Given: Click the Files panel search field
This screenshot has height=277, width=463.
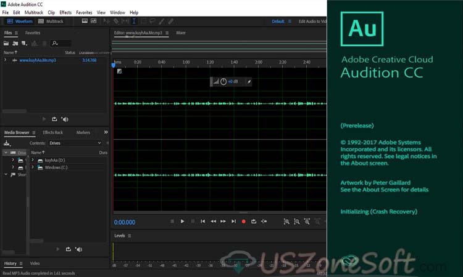Looking at the screenshot, I should click(x=60, y=43).
